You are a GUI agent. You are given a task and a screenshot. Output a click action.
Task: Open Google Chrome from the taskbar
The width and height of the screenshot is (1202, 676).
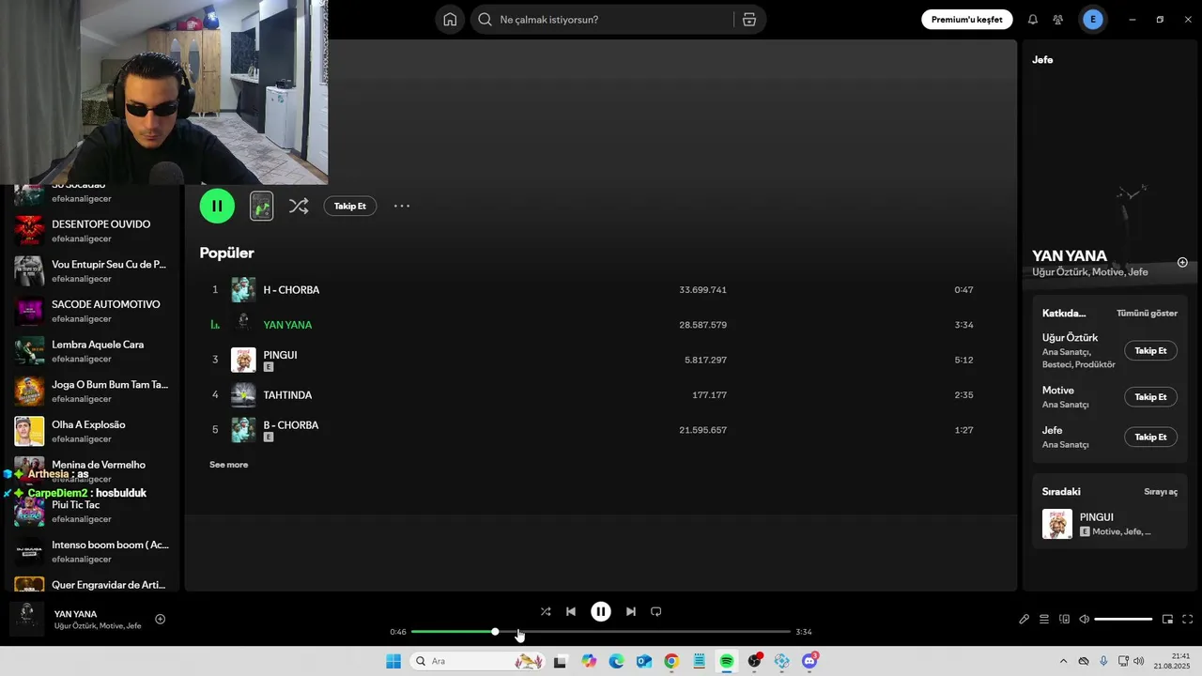671,661
